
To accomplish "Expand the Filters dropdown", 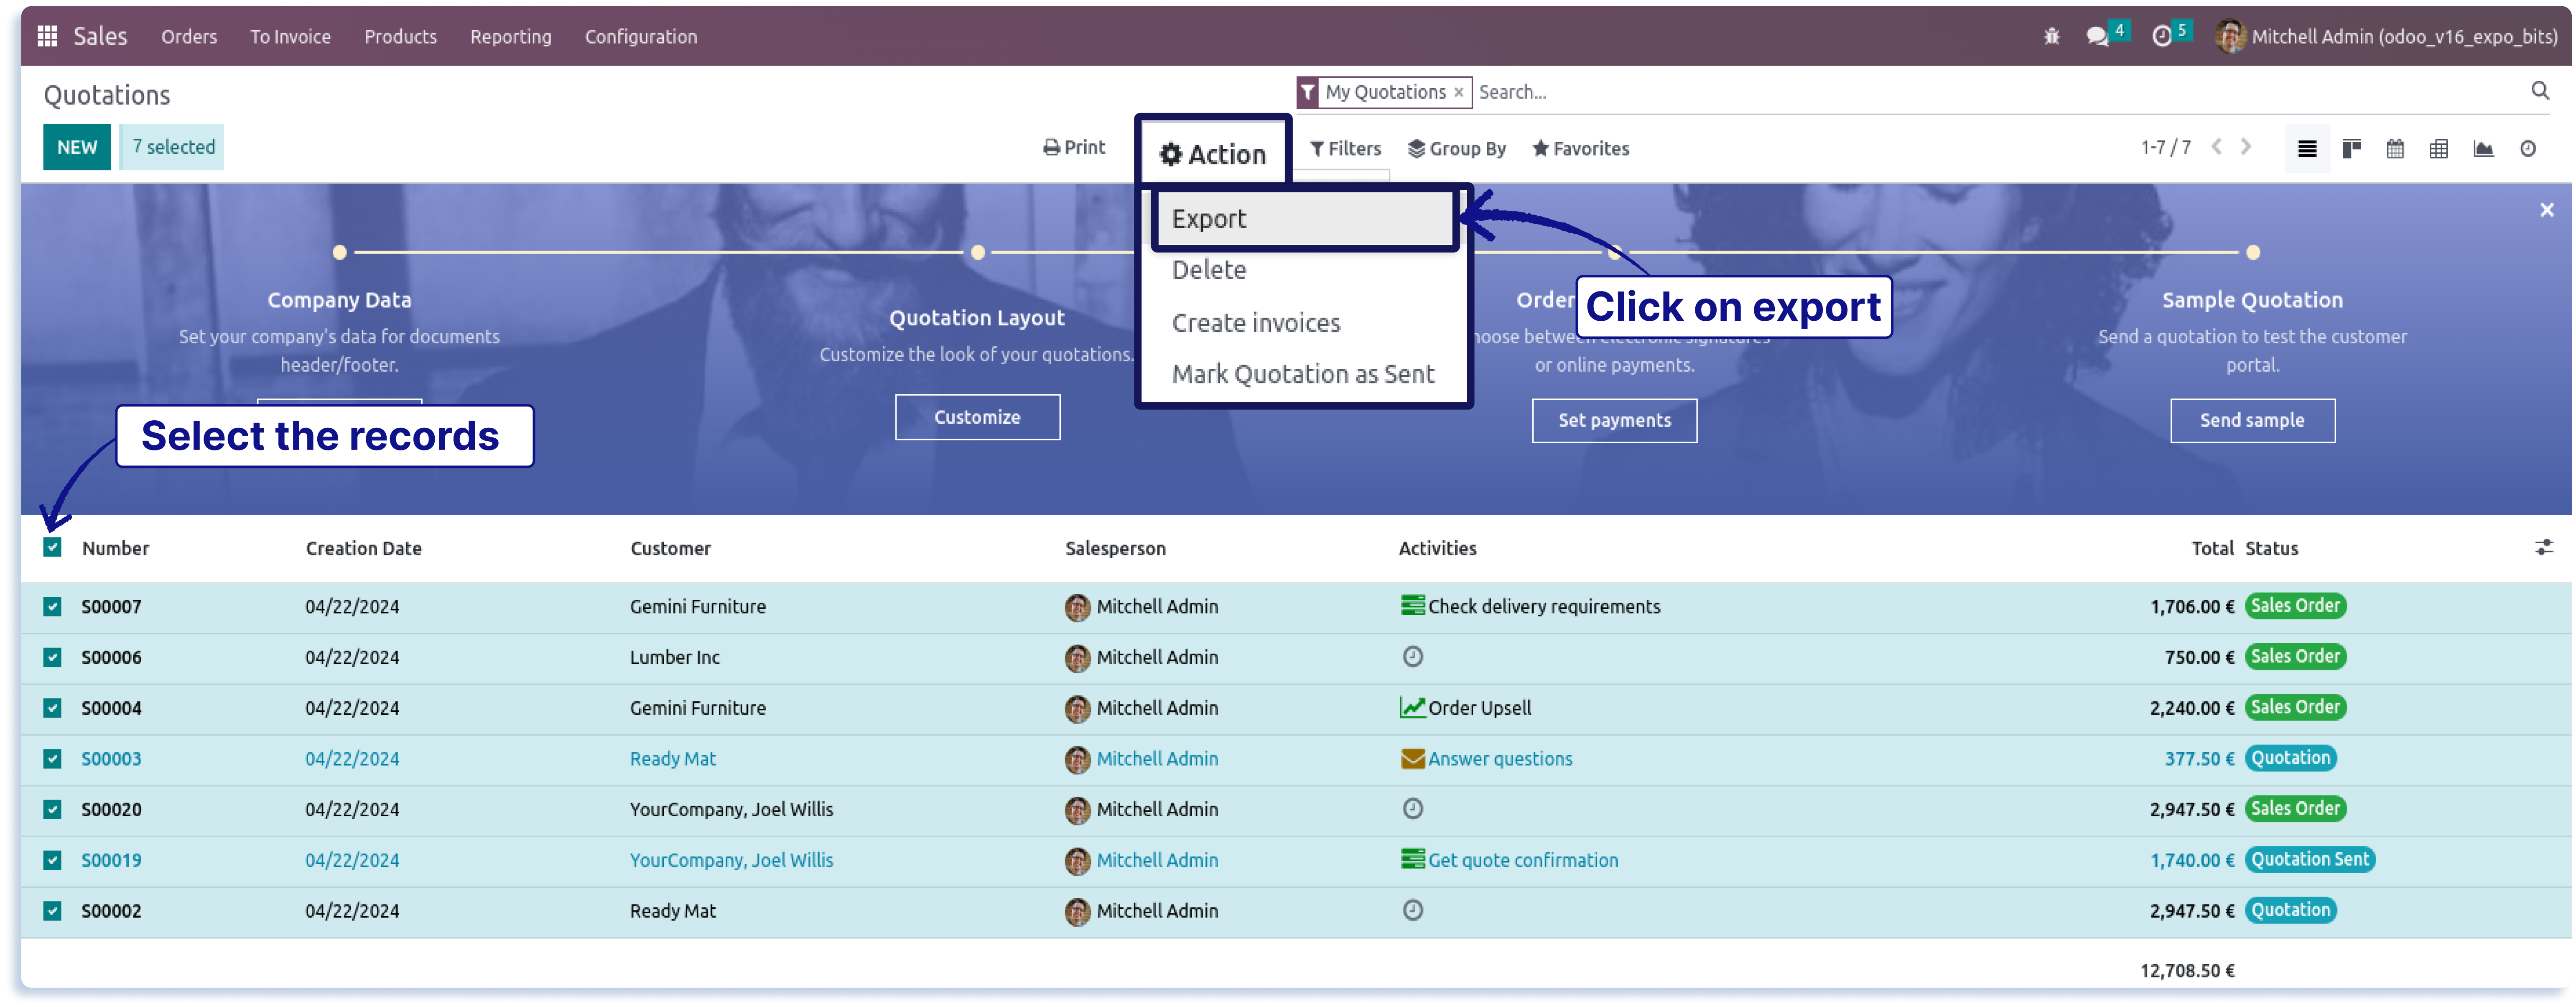I will tap(1345, 149).
